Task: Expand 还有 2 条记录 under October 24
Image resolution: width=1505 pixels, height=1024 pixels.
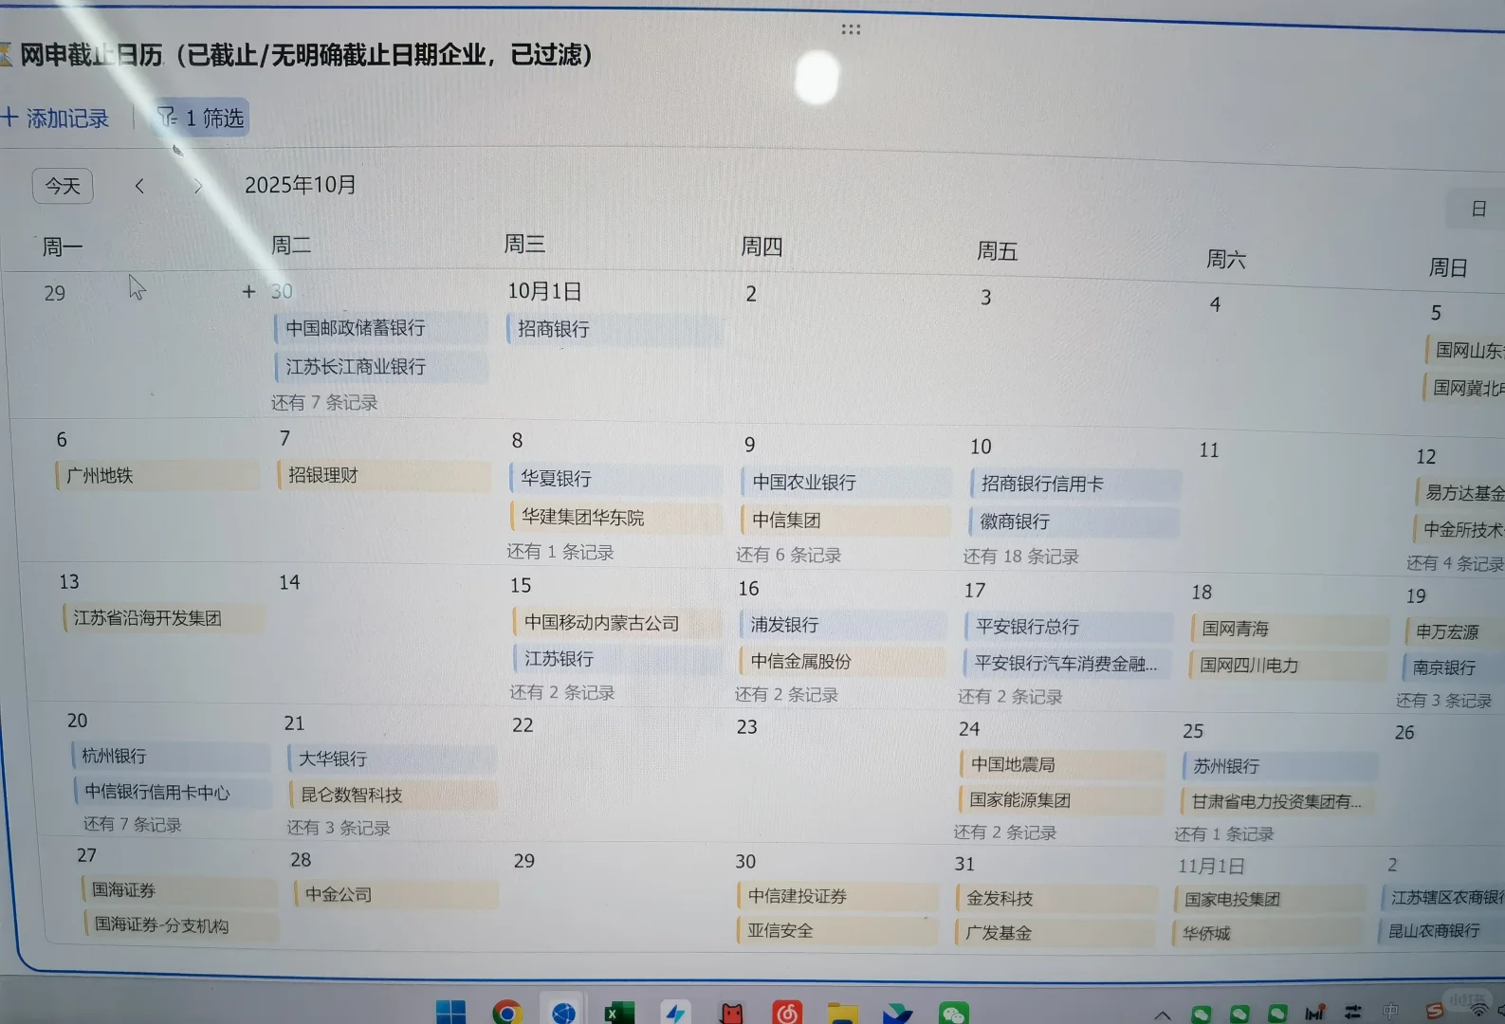Action: coord(1005,832)
